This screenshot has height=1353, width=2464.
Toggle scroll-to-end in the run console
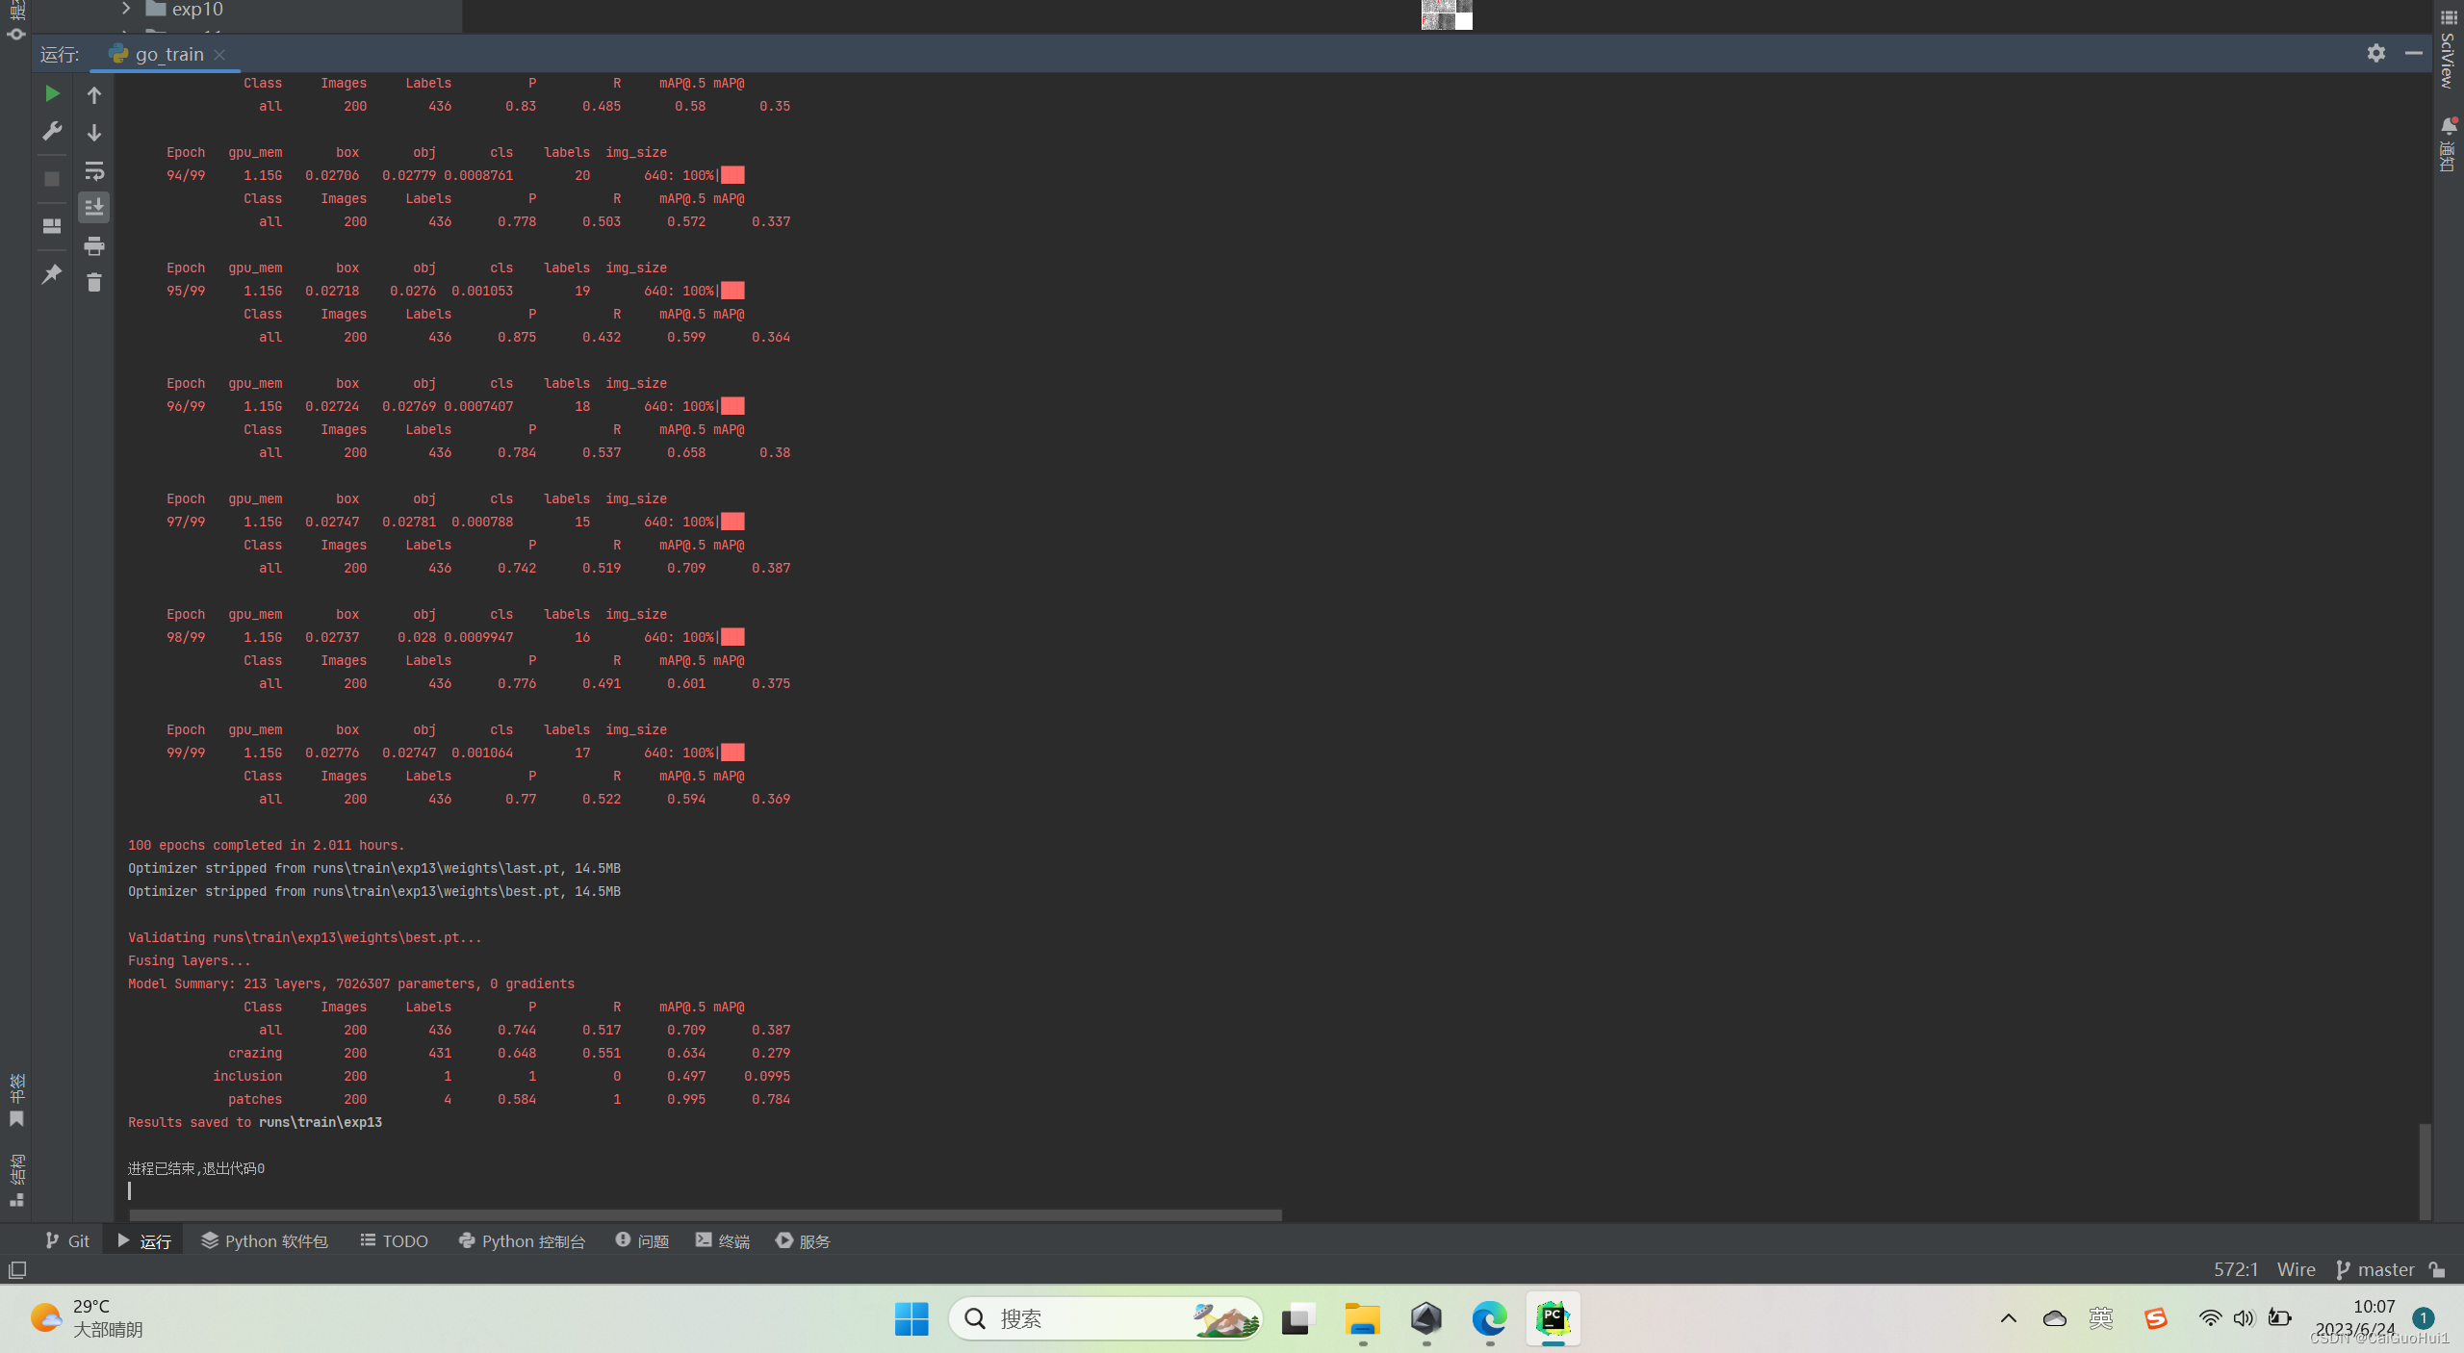point(94,206)
